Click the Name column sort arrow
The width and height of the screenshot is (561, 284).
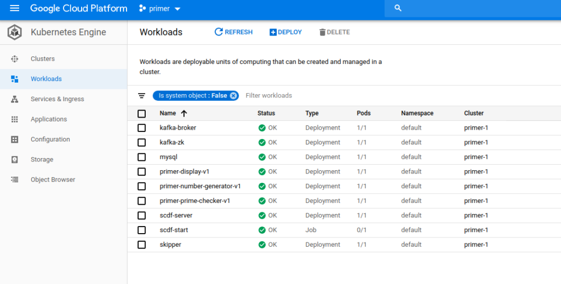(184, 114)
